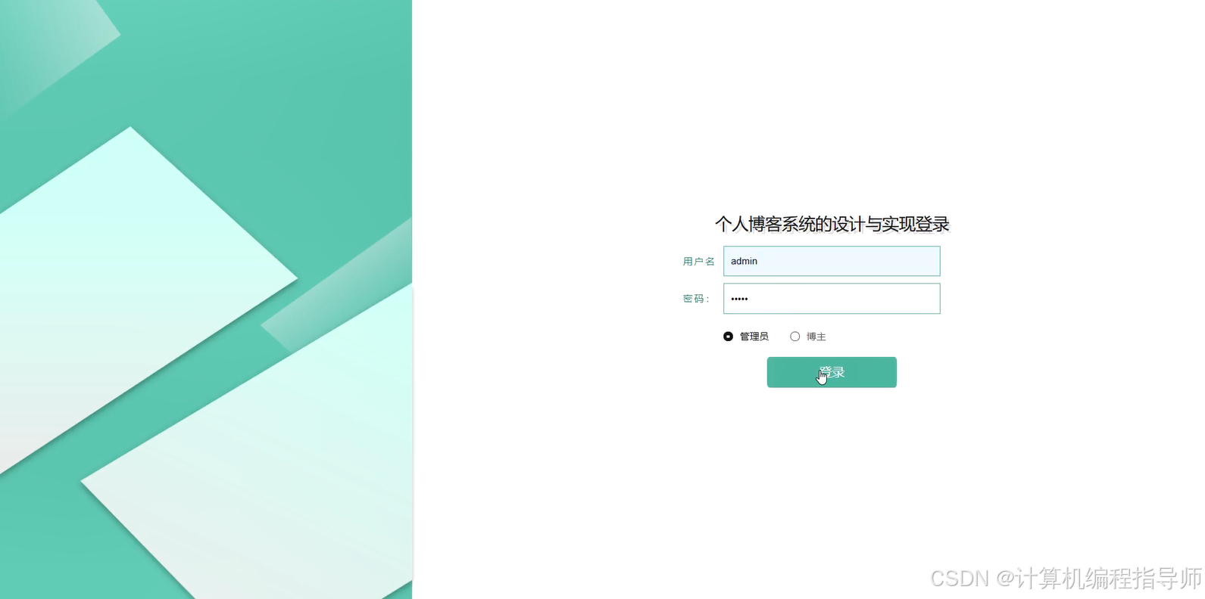The image size is (1205, 599).
Task: Click the 博主 role label text
Action: coord(816,337)
